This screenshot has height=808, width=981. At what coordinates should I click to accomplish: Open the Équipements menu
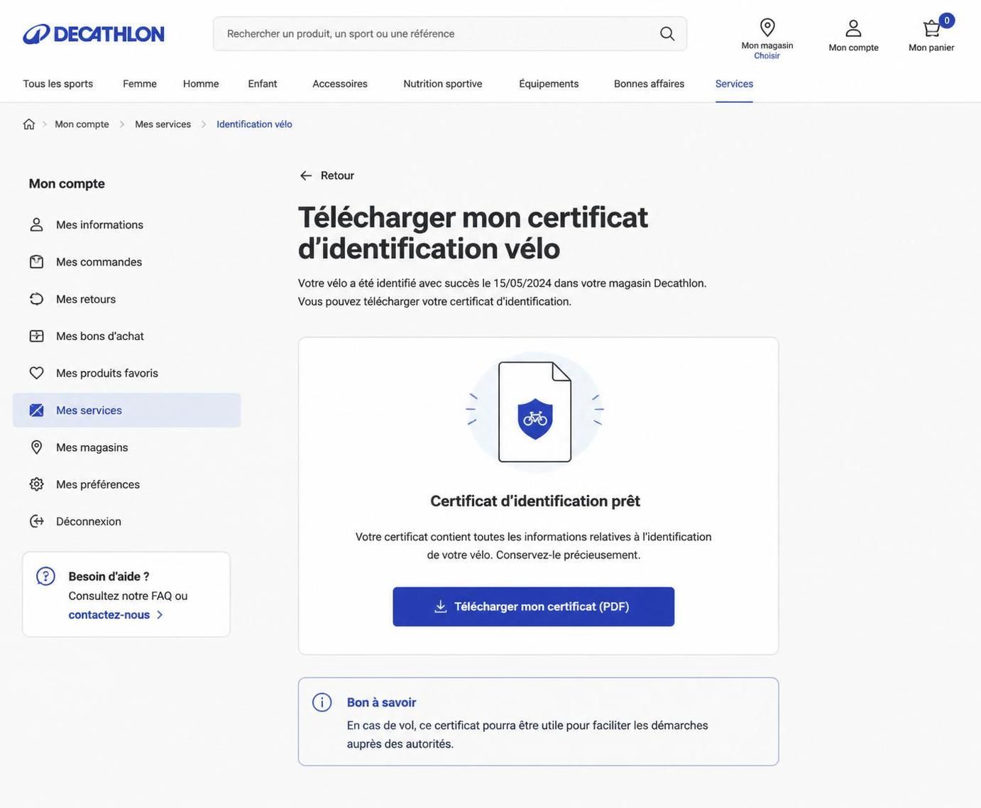click(x=549, y=84)
